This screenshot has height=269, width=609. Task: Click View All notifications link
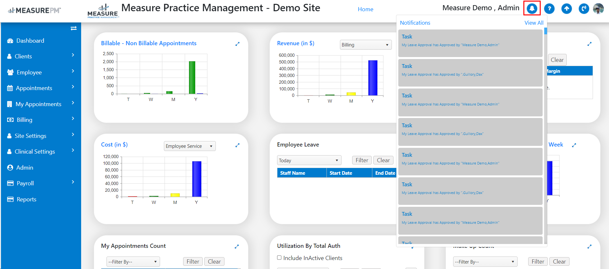[534, 23]
